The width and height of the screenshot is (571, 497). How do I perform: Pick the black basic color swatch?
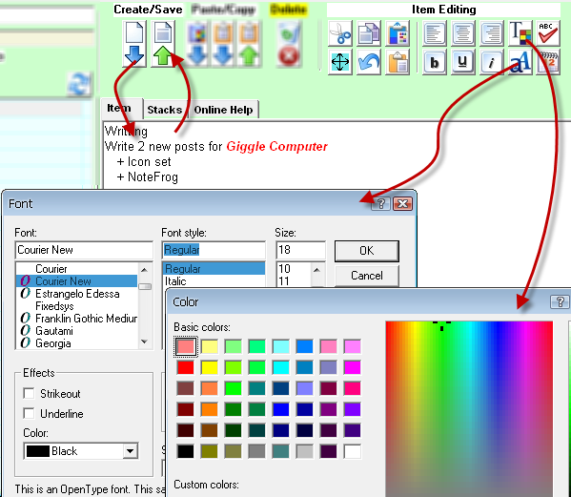[x=185, y=451]
